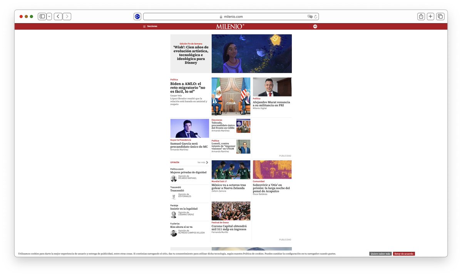Click the milenio.com address bar
The width and height of the screenshot is (462, 276).
(231, 17)
